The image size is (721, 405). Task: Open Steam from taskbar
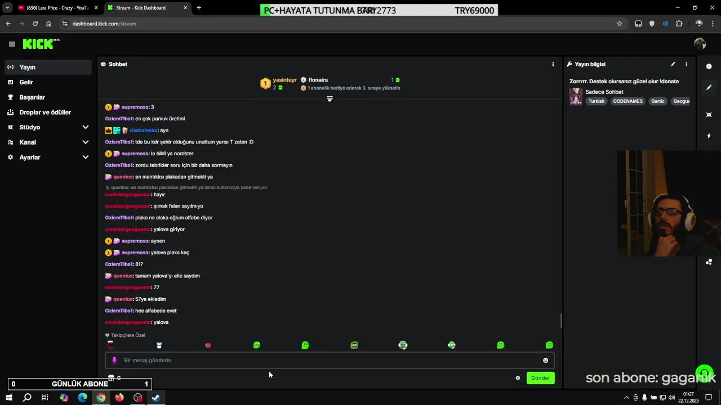click(x=156, y=398)
